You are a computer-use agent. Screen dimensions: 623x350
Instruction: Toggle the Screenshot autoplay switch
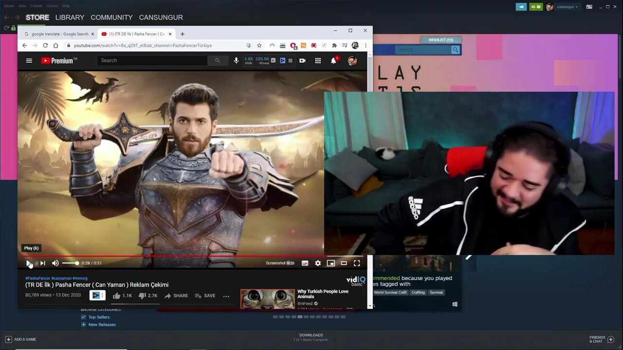pyautogui.click(x=291, y=263)
